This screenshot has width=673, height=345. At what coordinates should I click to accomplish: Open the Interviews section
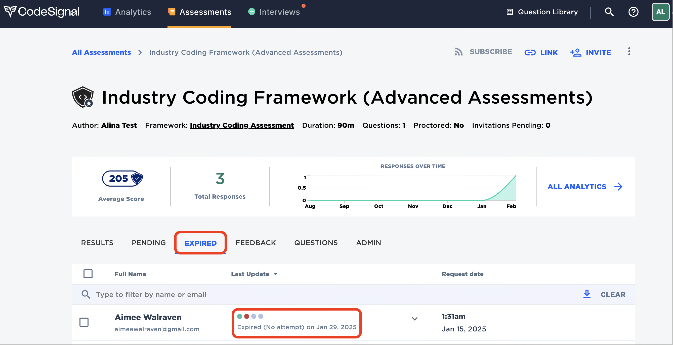[x=274, y=12]
